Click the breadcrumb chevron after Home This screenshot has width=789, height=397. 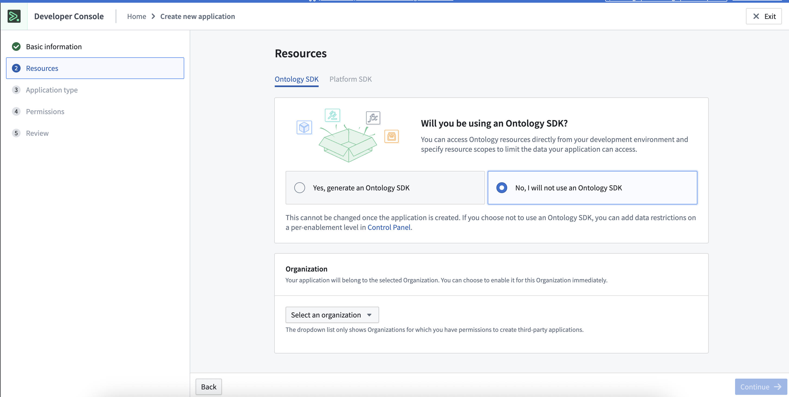pos(153,16)
